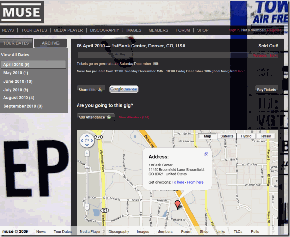Click the Register link
Image resolution: width=290 pixels, height=237 pixels.
pyautogui.click(x=274, y=30)
